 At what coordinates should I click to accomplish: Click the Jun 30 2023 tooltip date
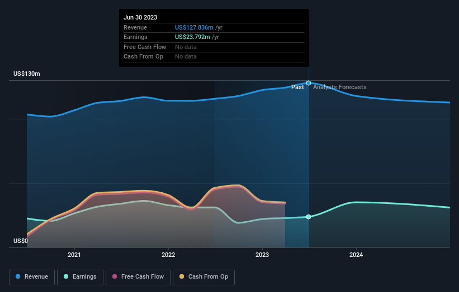tap(140, 17)
